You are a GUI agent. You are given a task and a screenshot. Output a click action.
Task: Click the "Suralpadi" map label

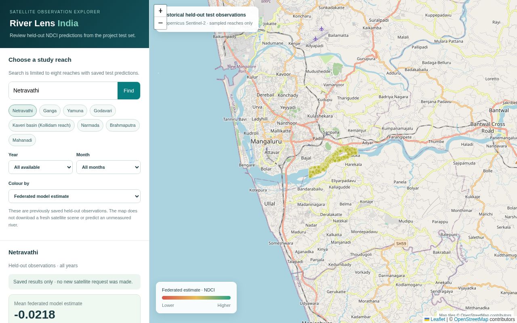click(379, 20)
